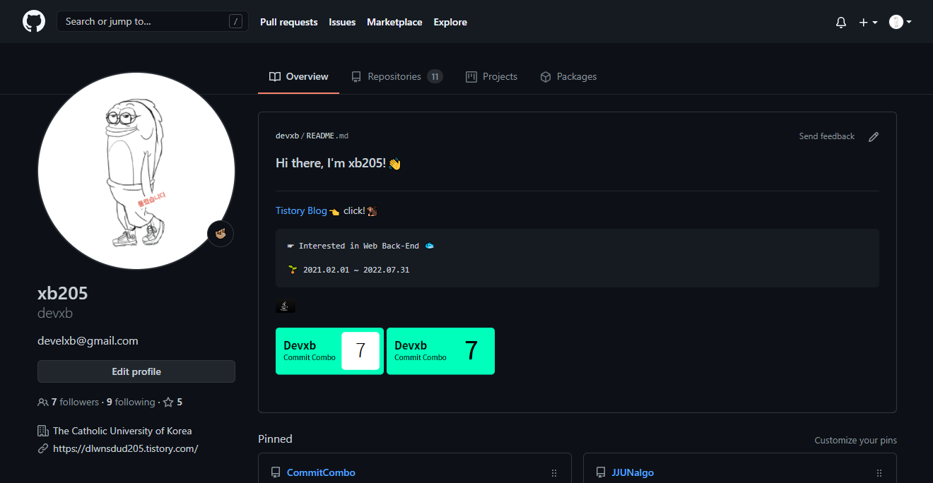The height and width of the screenshot is (483, 933).
Task: Open the second Devxb Commit Combo badge
Action: pos(440,351)
